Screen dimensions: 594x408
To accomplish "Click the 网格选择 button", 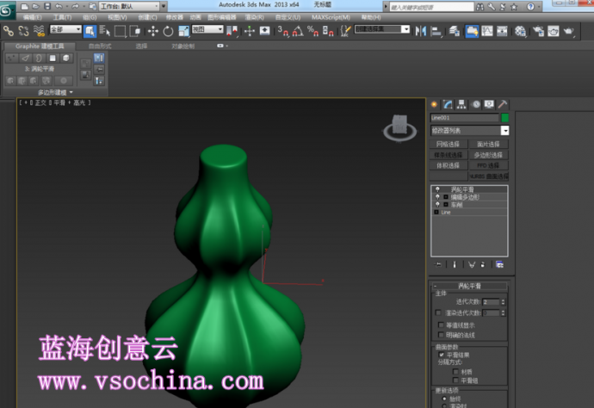I will (x=448, y=144).
